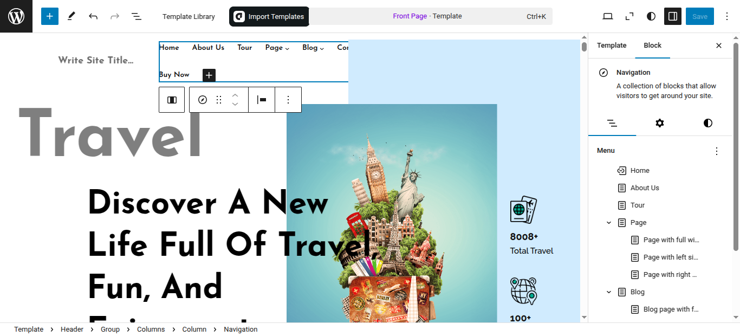Collapse the Page submenu chevron
Image resolution: width=740 pixels, height=336 pixels.
(x=609, y=223)
